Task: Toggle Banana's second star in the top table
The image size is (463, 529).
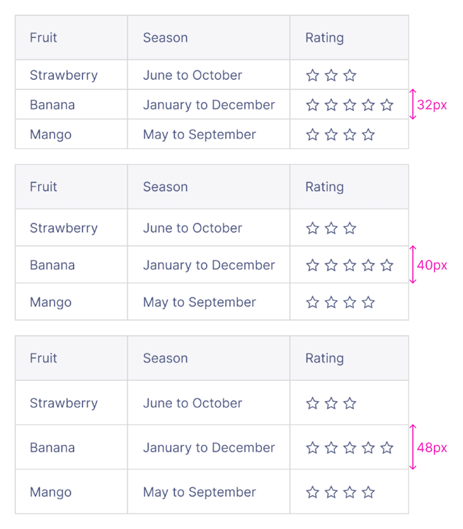Action: [331, 104]
